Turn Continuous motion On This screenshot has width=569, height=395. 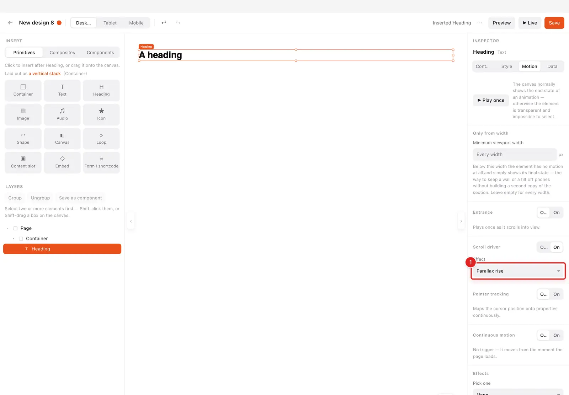click(x=557, y=335)
